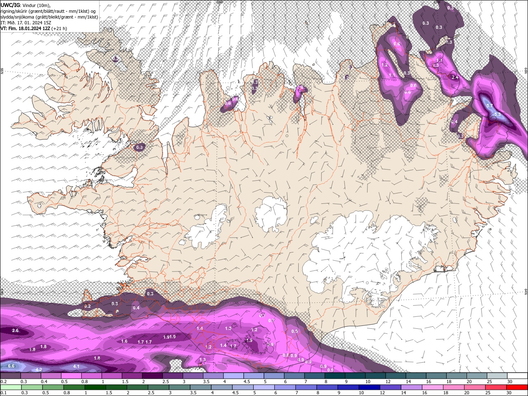Pick the pale green 0.1 swatch on the rain scale
The image size is (528, 396).
tap(10, 387)
